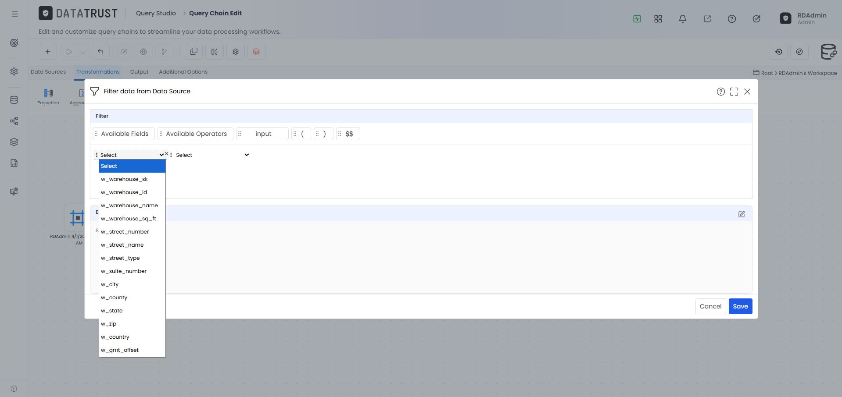Click the refresh check icon in the header
This screenshot has height=397, width=842.
coord(756,19)
